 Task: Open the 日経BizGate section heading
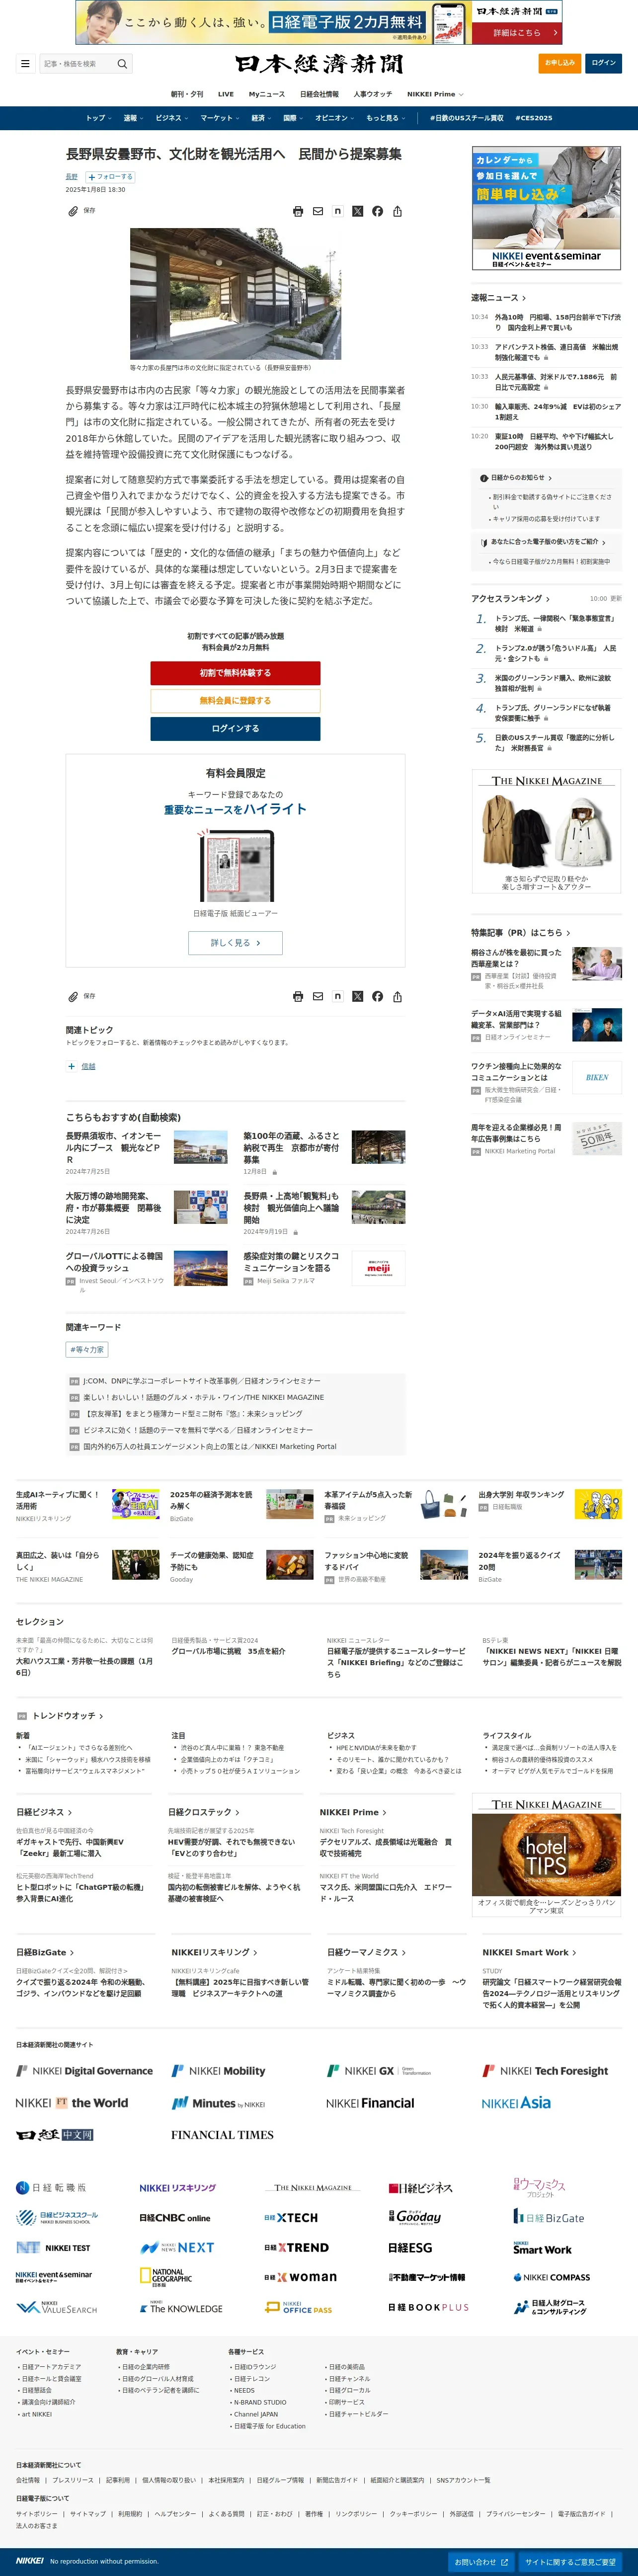[x=45, y=1952]
